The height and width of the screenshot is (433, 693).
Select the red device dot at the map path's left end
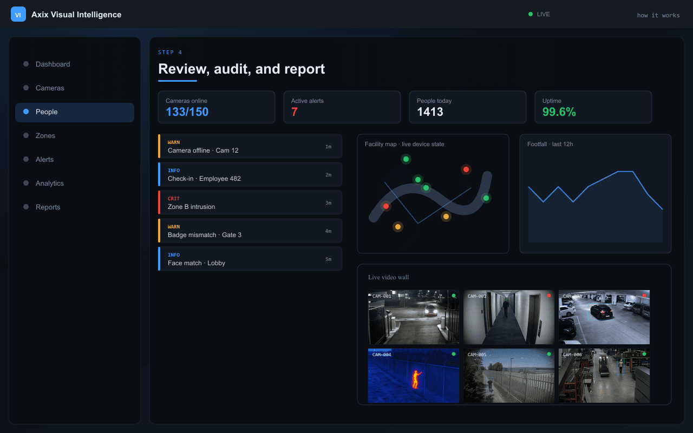[386, 206]
